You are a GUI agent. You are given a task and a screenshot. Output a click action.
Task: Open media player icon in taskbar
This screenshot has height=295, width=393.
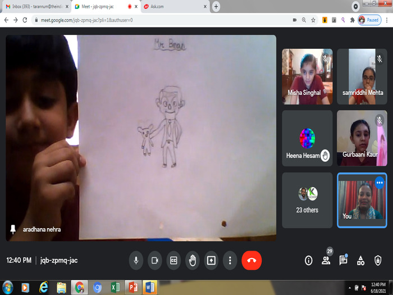coord(25,288)
